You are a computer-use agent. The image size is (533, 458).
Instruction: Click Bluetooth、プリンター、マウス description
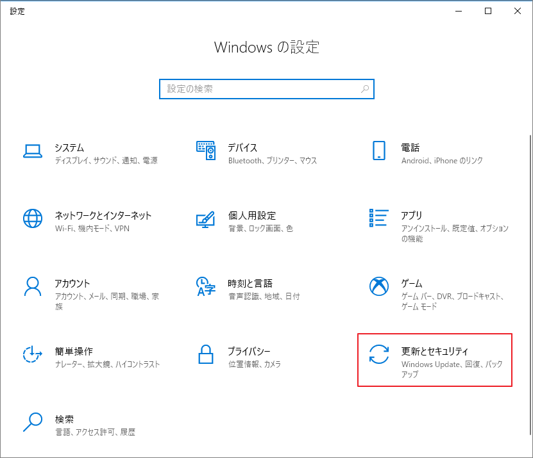(273, 161)
